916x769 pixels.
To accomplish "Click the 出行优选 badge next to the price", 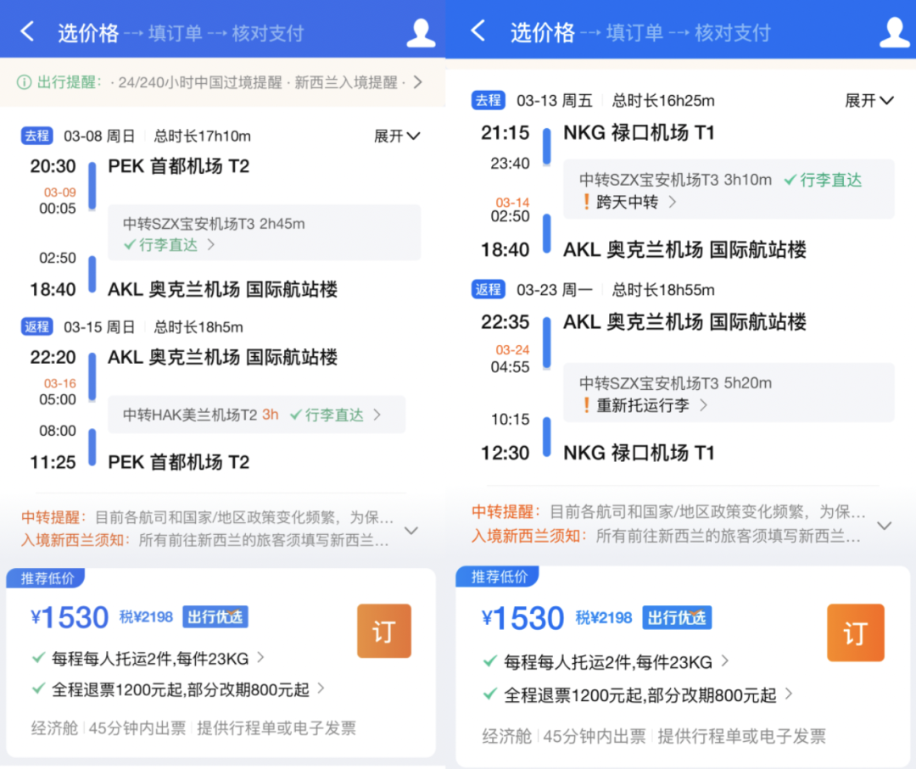I will click(215, 617).
